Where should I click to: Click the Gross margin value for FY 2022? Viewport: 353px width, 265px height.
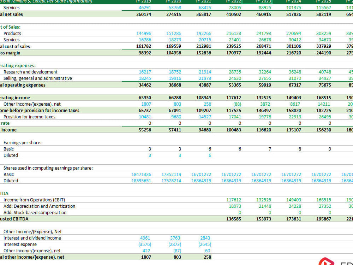(234, 53)
